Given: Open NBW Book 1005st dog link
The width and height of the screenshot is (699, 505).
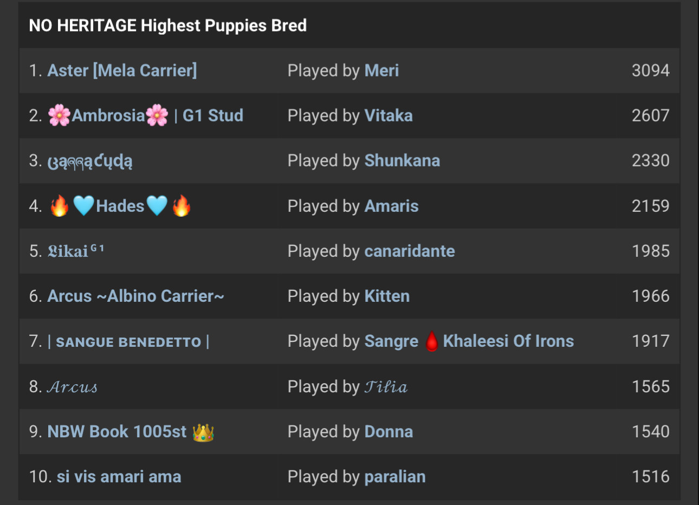Looking at the screenshot, I should click(x=131, y=432).
